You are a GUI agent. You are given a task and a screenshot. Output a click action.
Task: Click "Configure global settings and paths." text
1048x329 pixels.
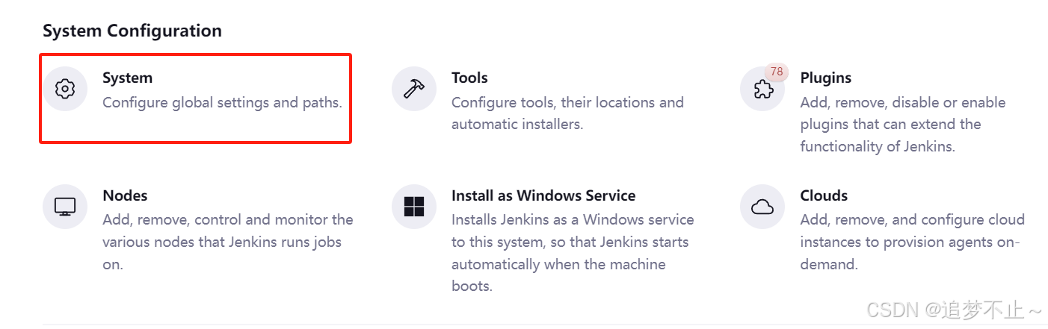pos(222,102)
